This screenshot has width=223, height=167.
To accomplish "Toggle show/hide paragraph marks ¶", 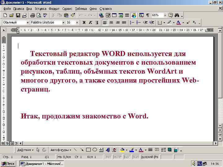I will point(148,15).
